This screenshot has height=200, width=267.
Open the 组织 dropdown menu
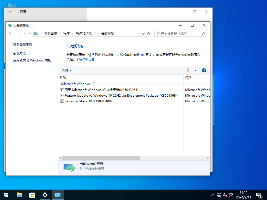coord(66,70)
